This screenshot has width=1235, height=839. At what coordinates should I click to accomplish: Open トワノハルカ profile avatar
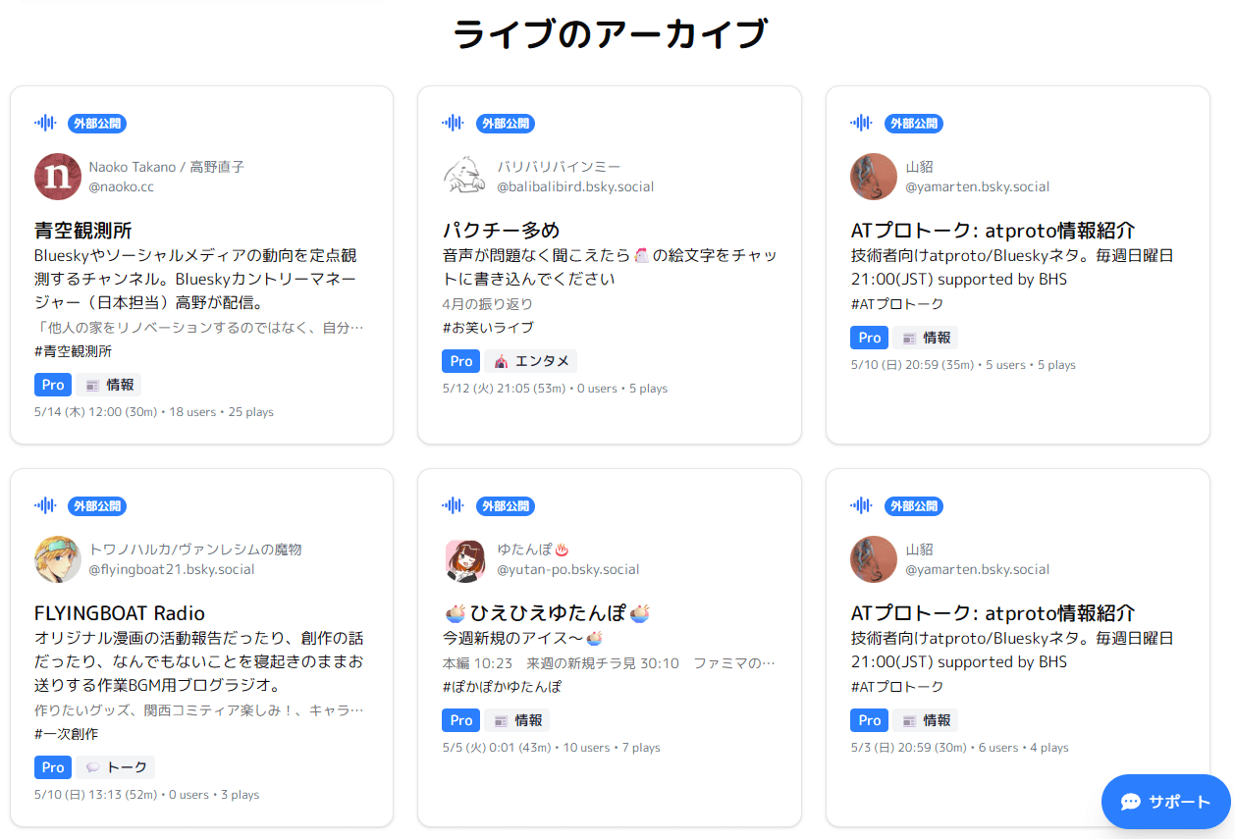pyautogui.click(x=58, y=559)
